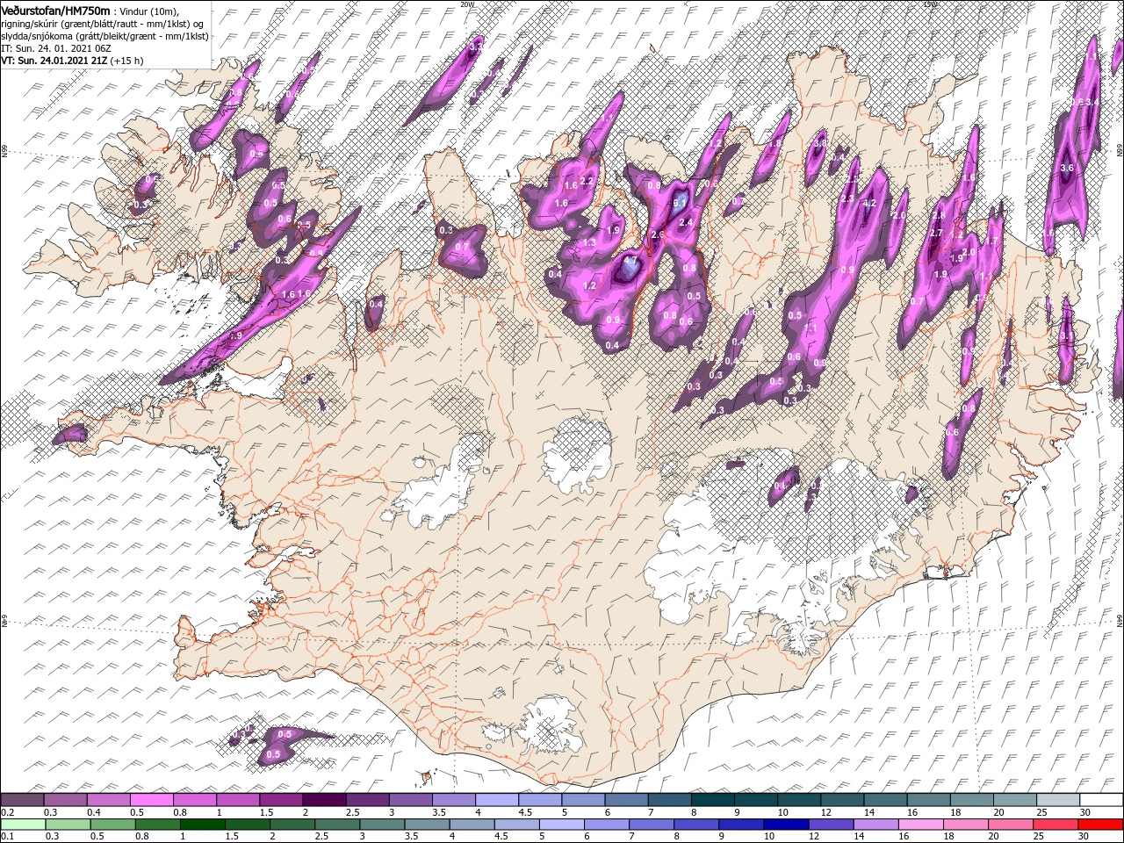Click the 'IT: Sun. 24. 01. 2021 06Z' line
1124x843 pixels.
point(57,47)
